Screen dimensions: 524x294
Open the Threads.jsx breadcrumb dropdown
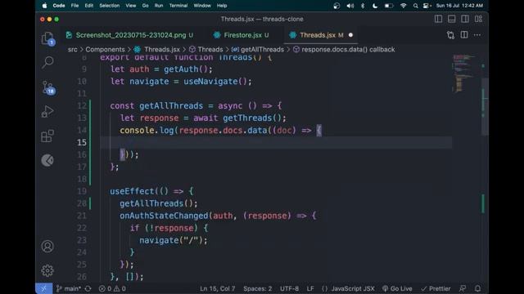(x=156, y=49)
